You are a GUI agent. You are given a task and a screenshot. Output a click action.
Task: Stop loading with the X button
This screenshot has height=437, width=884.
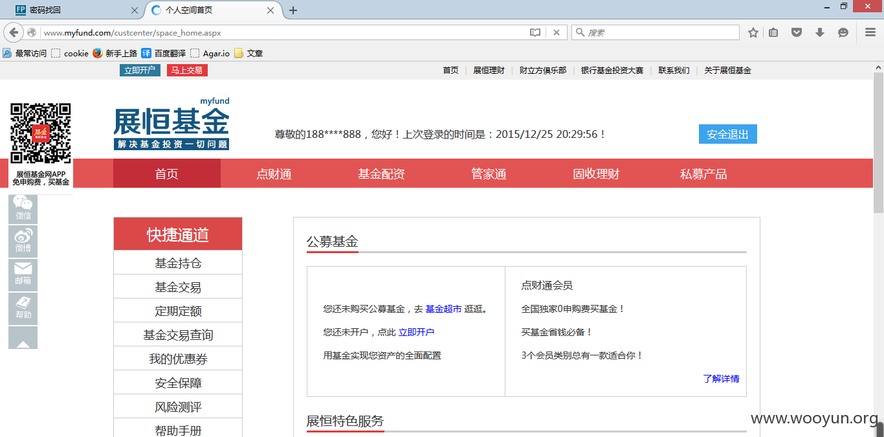(557, 32)
